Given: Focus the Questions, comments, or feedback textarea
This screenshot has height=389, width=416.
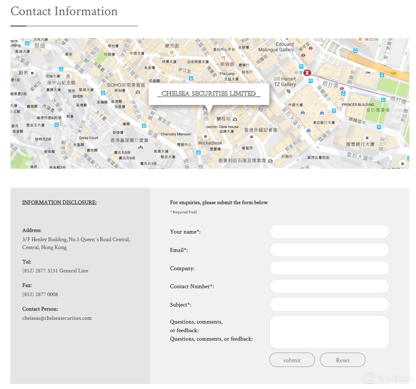Looking at the screenshot, I should tap(329, 332).
